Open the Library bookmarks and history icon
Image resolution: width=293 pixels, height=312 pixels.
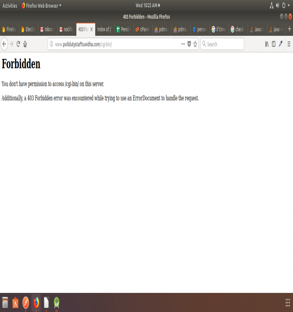[267, 44]
